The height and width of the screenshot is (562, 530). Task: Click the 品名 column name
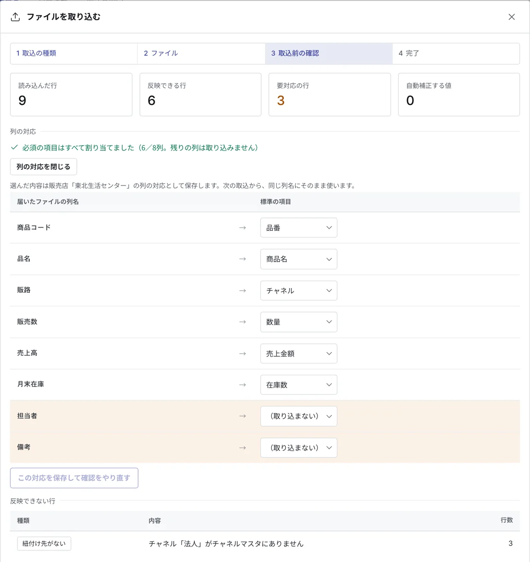pos(24,259)
